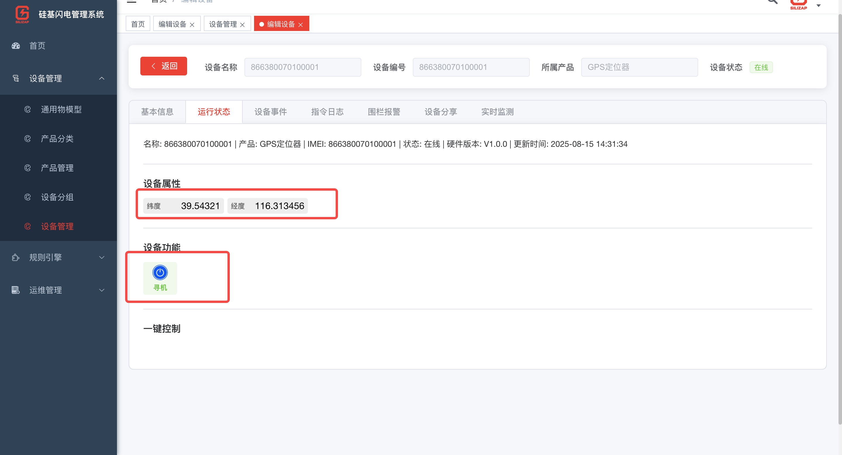Open the 规则引擎 sidebar icon menu
The image size is (842, 455).
coord(16,257)
